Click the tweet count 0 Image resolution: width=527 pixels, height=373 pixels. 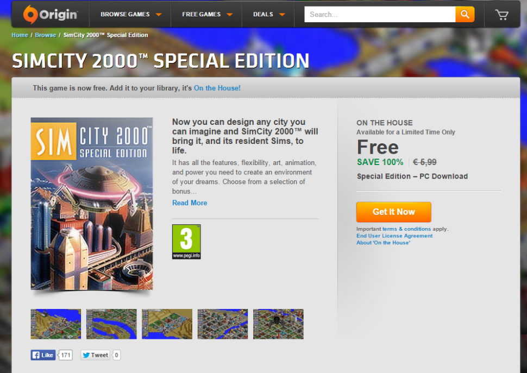(116, 355)
